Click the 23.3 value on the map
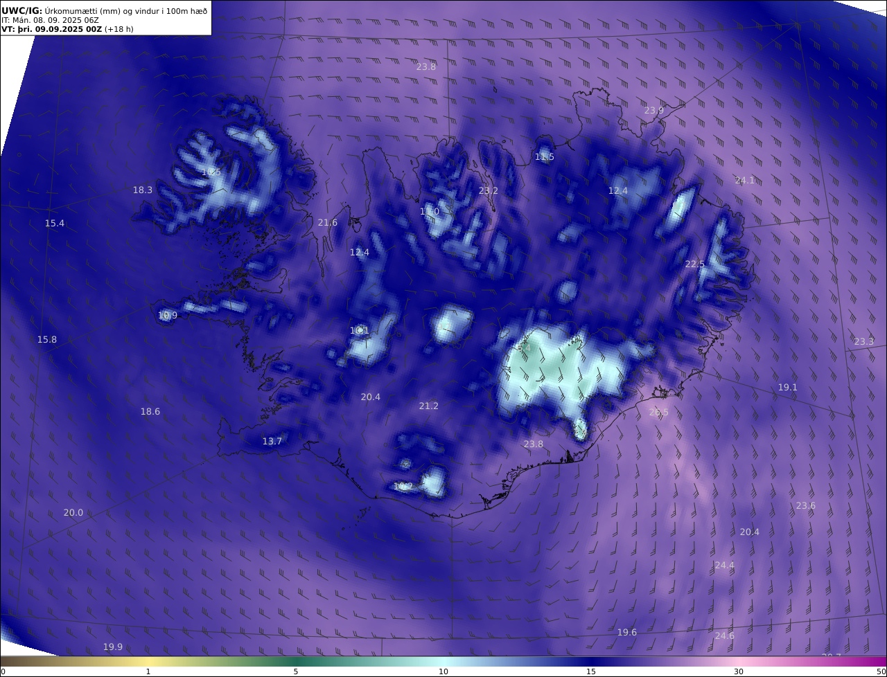This screenshot has width=887, height=677. [864, 342]
